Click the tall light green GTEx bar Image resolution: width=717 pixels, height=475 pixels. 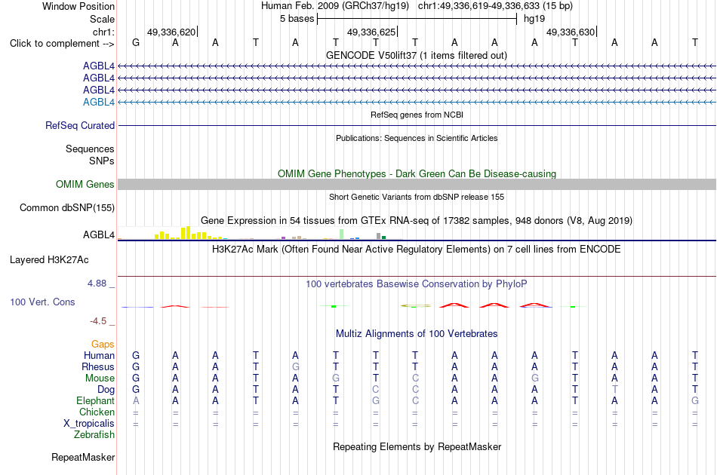pos(342,234)
